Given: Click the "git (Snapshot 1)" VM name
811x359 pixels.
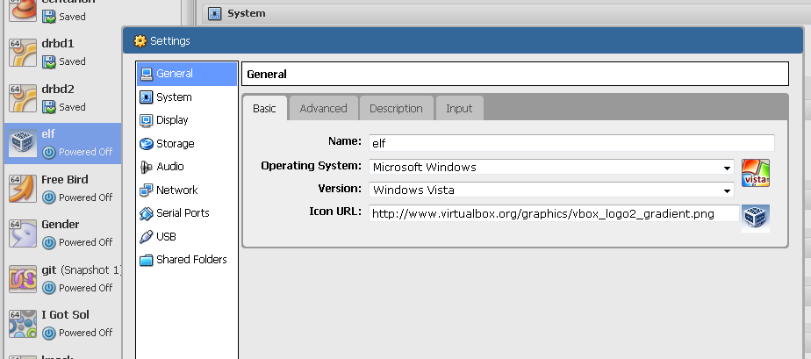Looking at the screenshot, I should pyautogui.click(x=82, y=270).
